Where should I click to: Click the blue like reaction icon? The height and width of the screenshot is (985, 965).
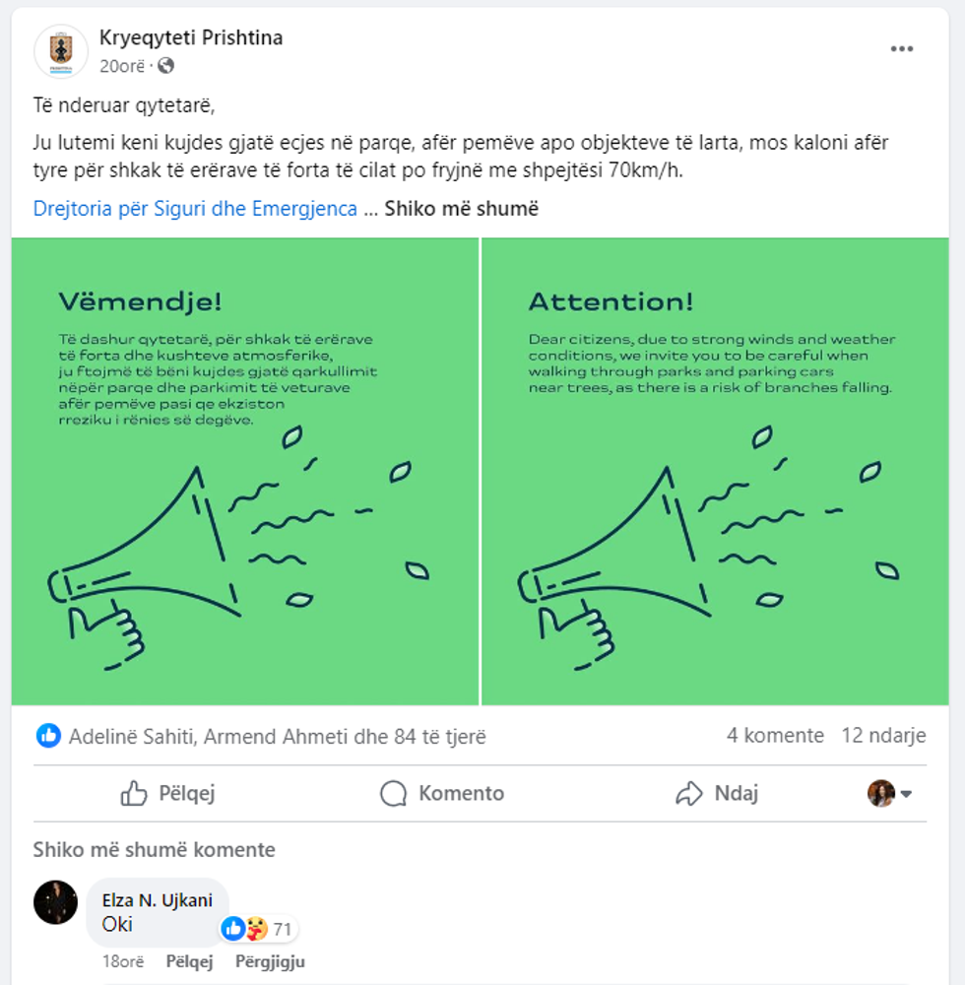48,736
